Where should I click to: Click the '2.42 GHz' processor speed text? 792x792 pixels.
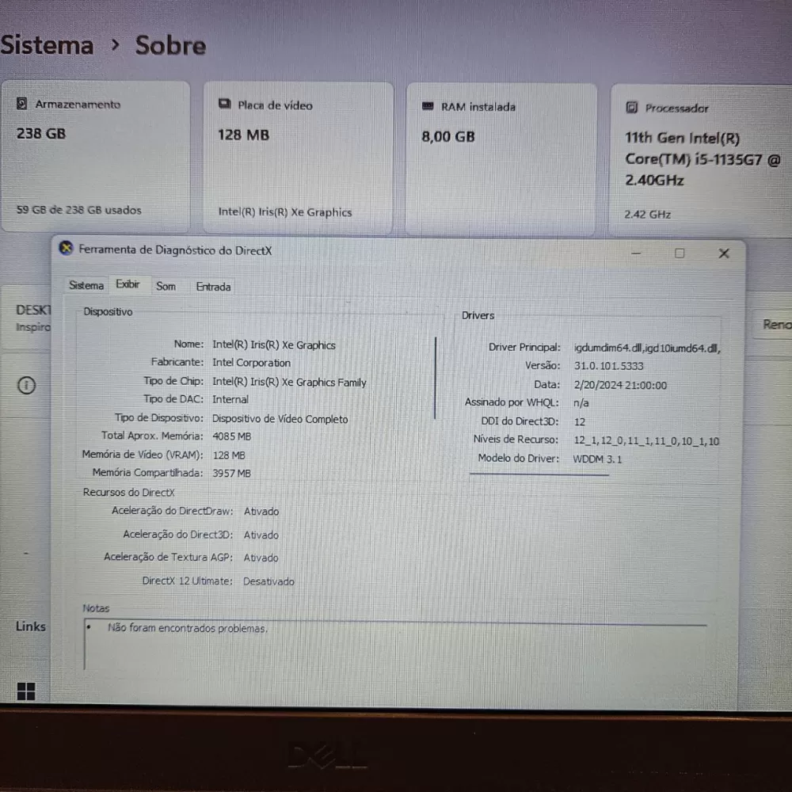tap(647, 214)
